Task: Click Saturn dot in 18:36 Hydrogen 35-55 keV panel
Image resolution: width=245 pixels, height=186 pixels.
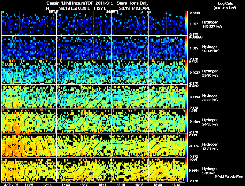Action: (164, 104)
